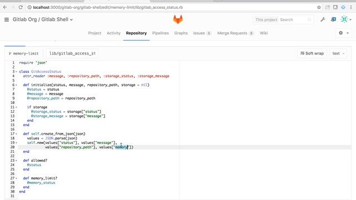The width and height of the screenshot is (356, 200).
Task: Click the memory-limit branch label
Action: (x=23, y=53)
